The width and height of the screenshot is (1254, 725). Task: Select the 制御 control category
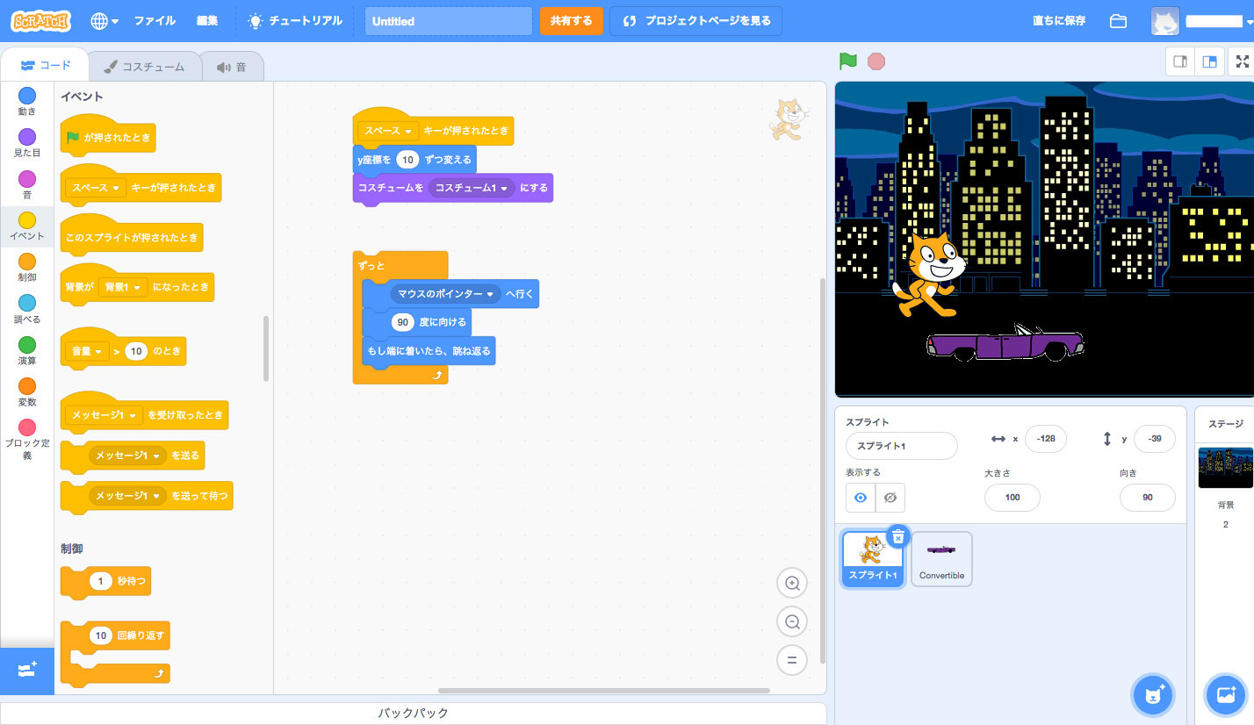coord(27,267)
